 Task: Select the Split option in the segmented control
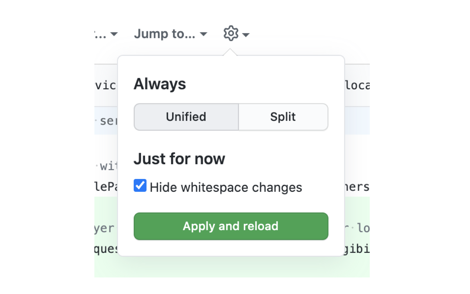click(x=283, y=117)
